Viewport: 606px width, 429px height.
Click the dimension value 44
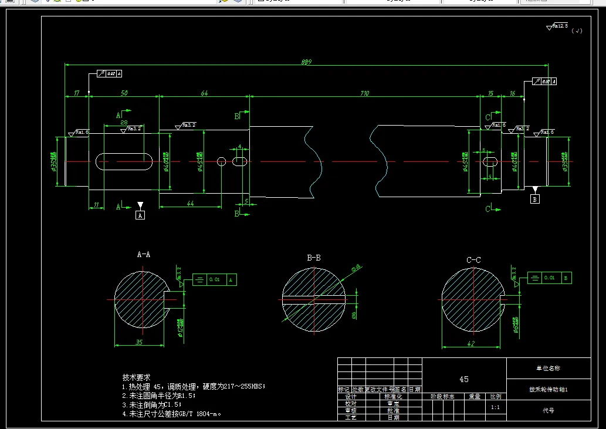tap(190, 203)
